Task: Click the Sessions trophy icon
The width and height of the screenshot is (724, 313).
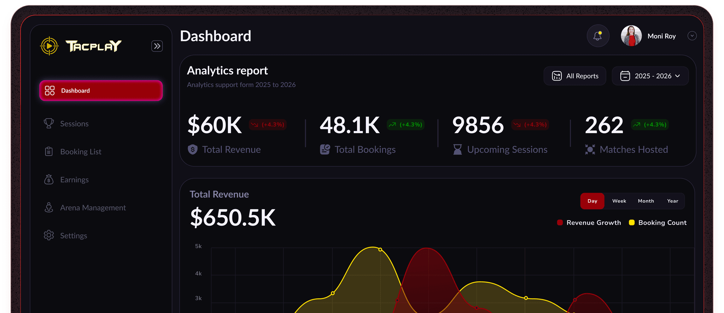Action: [49, 123]
